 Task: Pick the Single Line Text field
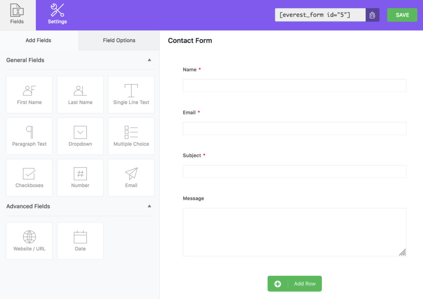pyautogui.click(x=131, y=94)
